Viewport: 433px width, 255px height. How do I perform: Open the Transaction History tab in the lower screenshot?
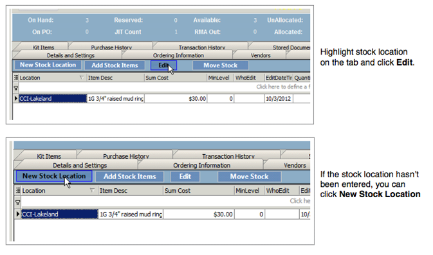coord(228,156)
